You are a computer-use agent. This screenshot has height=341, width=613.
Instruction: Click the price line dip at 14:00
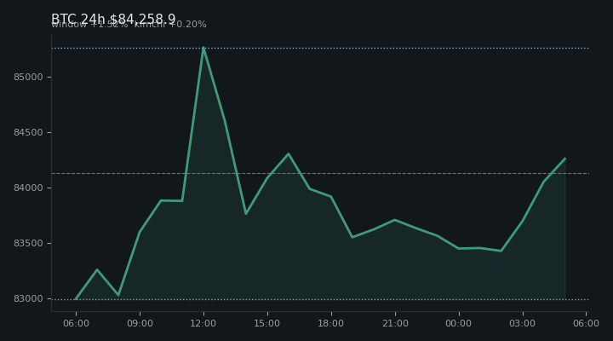click(246, 214)
